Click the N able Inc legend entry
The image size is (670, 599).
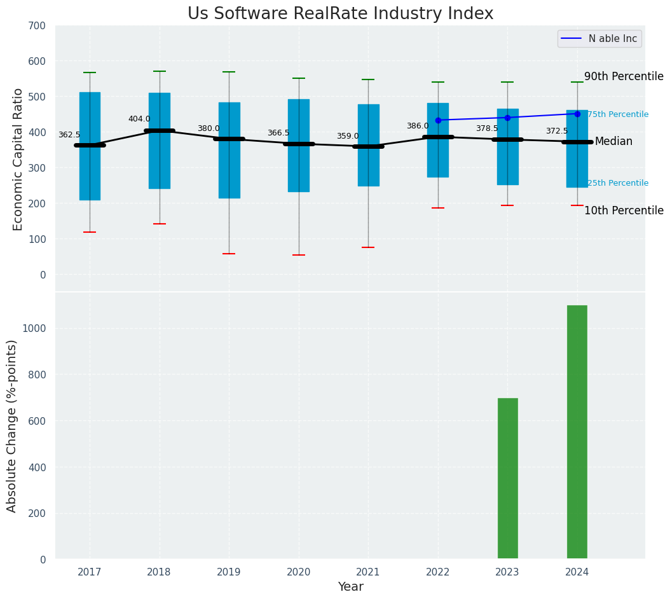[599, 39]
